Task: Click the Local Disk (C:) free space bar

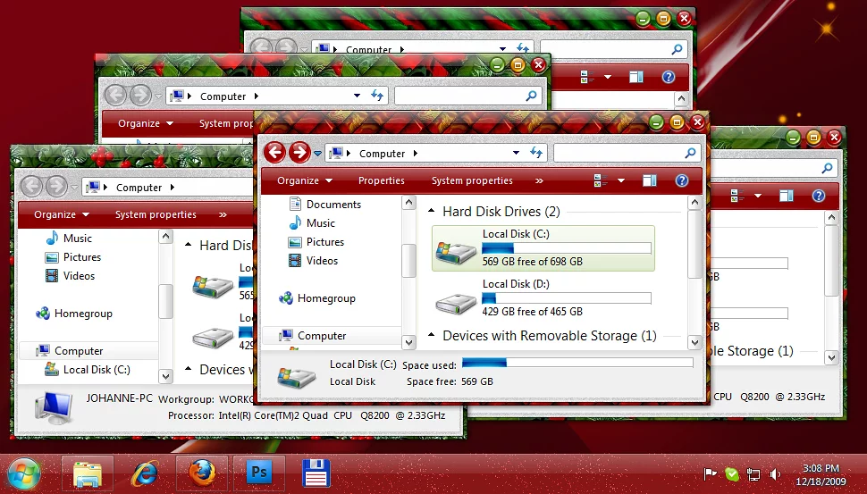Action: point(566,248)
